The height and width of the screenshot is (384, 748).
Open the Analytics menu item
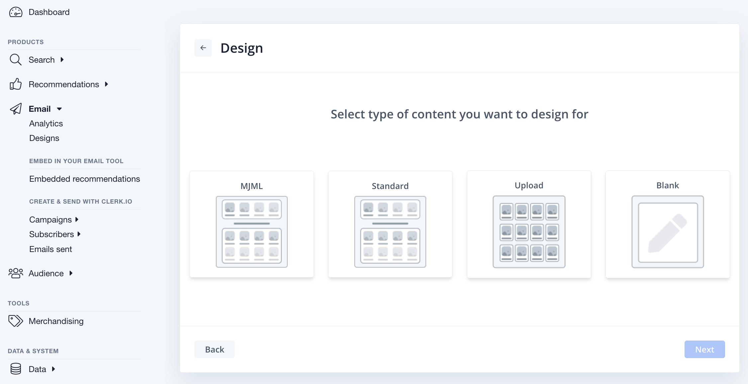pos(46,123)
